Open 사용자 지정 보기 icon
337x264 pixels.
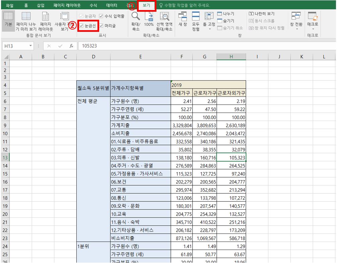tap(64, 16)
